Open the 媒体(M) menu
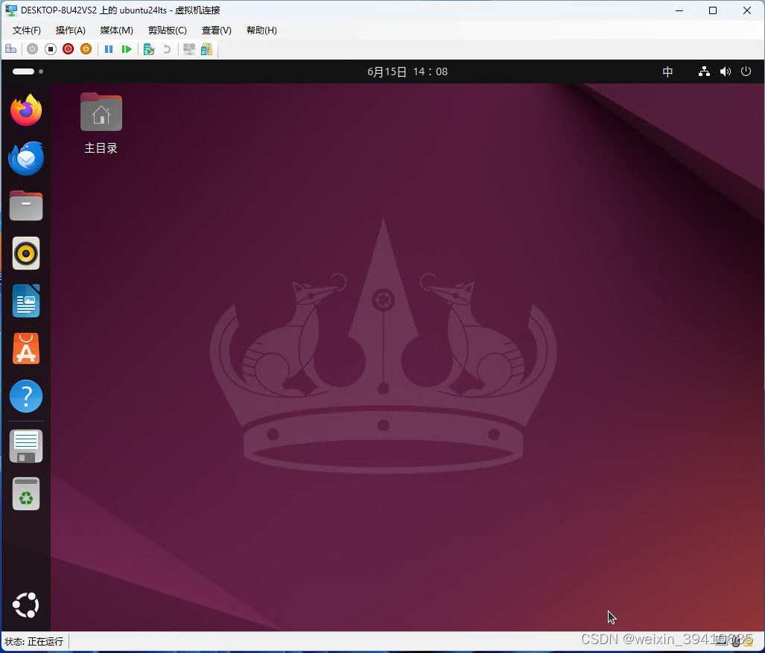This screenshot has height=653, width=765. 115,31
